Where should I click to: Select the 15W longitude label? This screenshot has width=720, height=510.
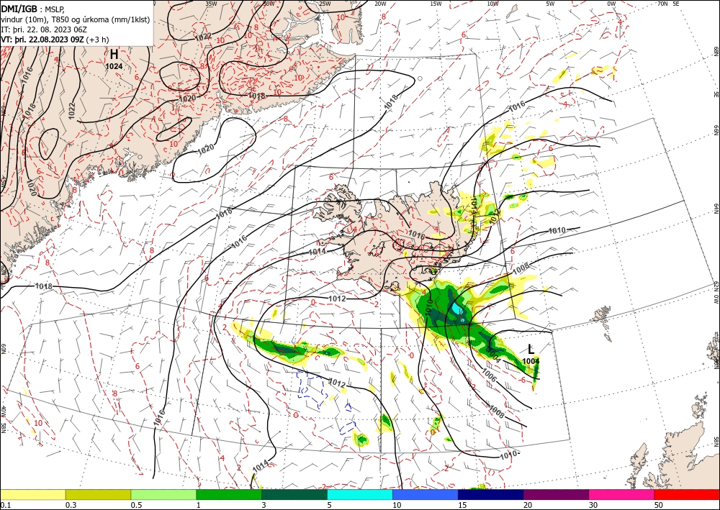(436, 4)
